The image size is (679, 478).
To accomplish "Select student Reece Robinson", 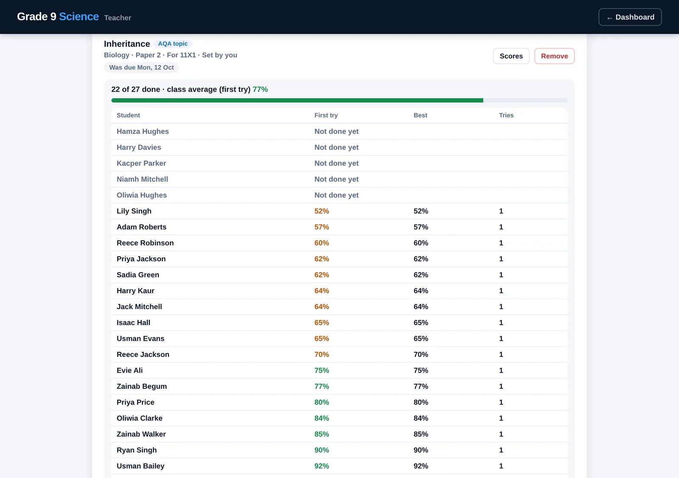I will (x=145, y=243).
